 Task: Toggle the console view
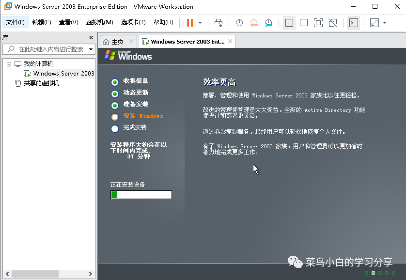(354, 23)
